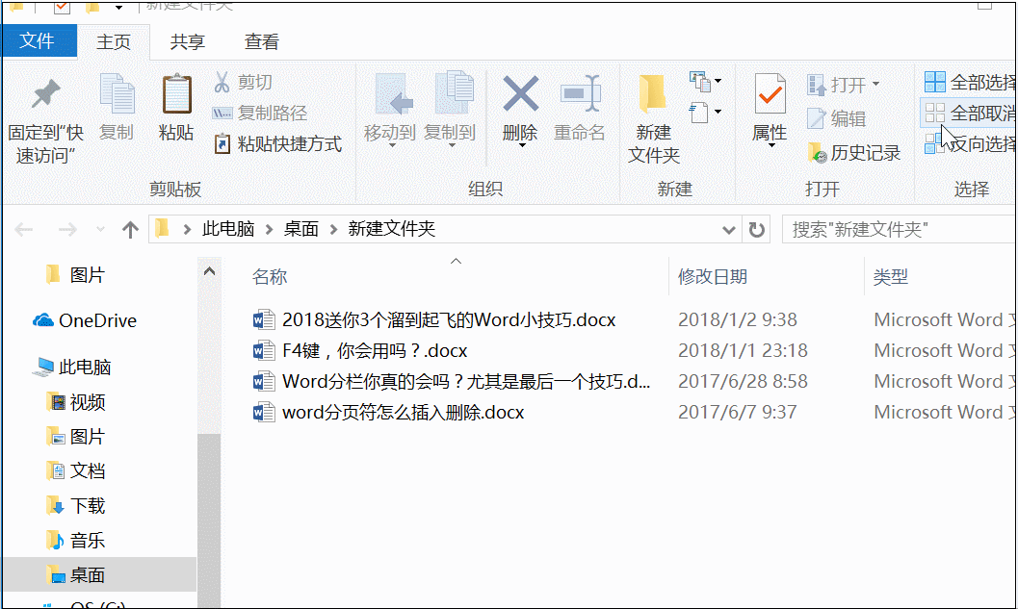Expand the New item dropdown arrow
The width and height of the screenshot is (1018, 609).
[x=718, y=81]
